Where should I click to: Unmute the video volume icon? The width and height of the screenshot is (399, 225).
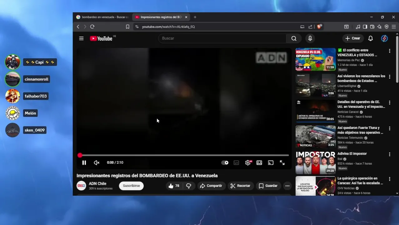point(96,162)
